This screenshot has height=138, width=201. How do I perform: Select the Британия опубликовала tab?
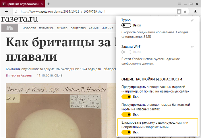pyautogui.click(x=23, y=4)
